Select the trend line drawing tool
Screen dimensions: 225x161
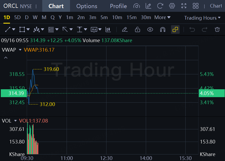point(8,30)
